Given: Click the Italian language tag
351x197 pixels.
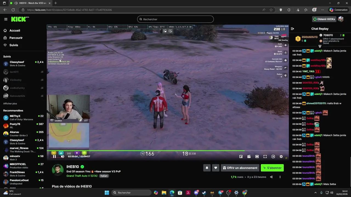Looking at the screenshot, I should (104, 176).
